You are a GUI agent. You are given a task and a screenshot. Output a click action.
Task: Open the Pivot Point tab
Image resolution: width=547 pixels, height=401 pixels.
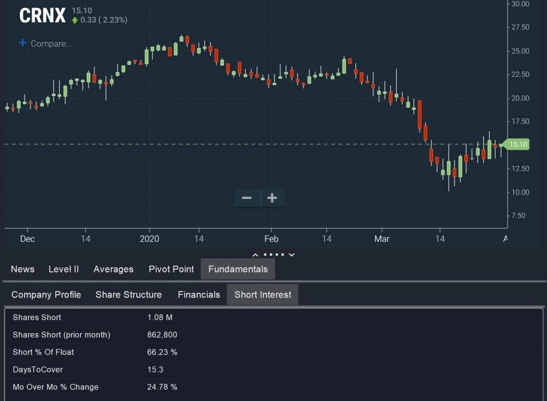(x=171, y=269)
